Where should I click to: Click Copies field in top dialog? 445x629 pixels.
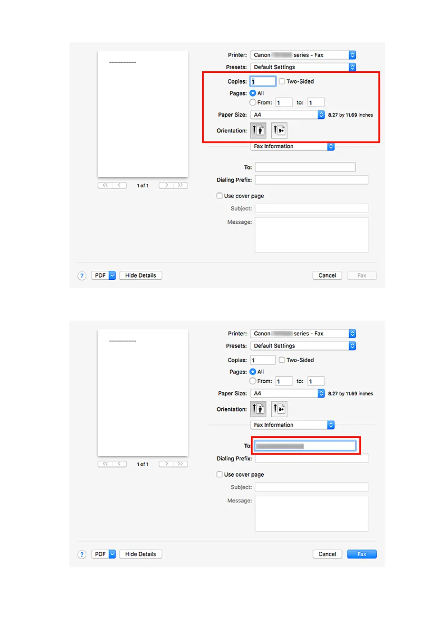263,81
